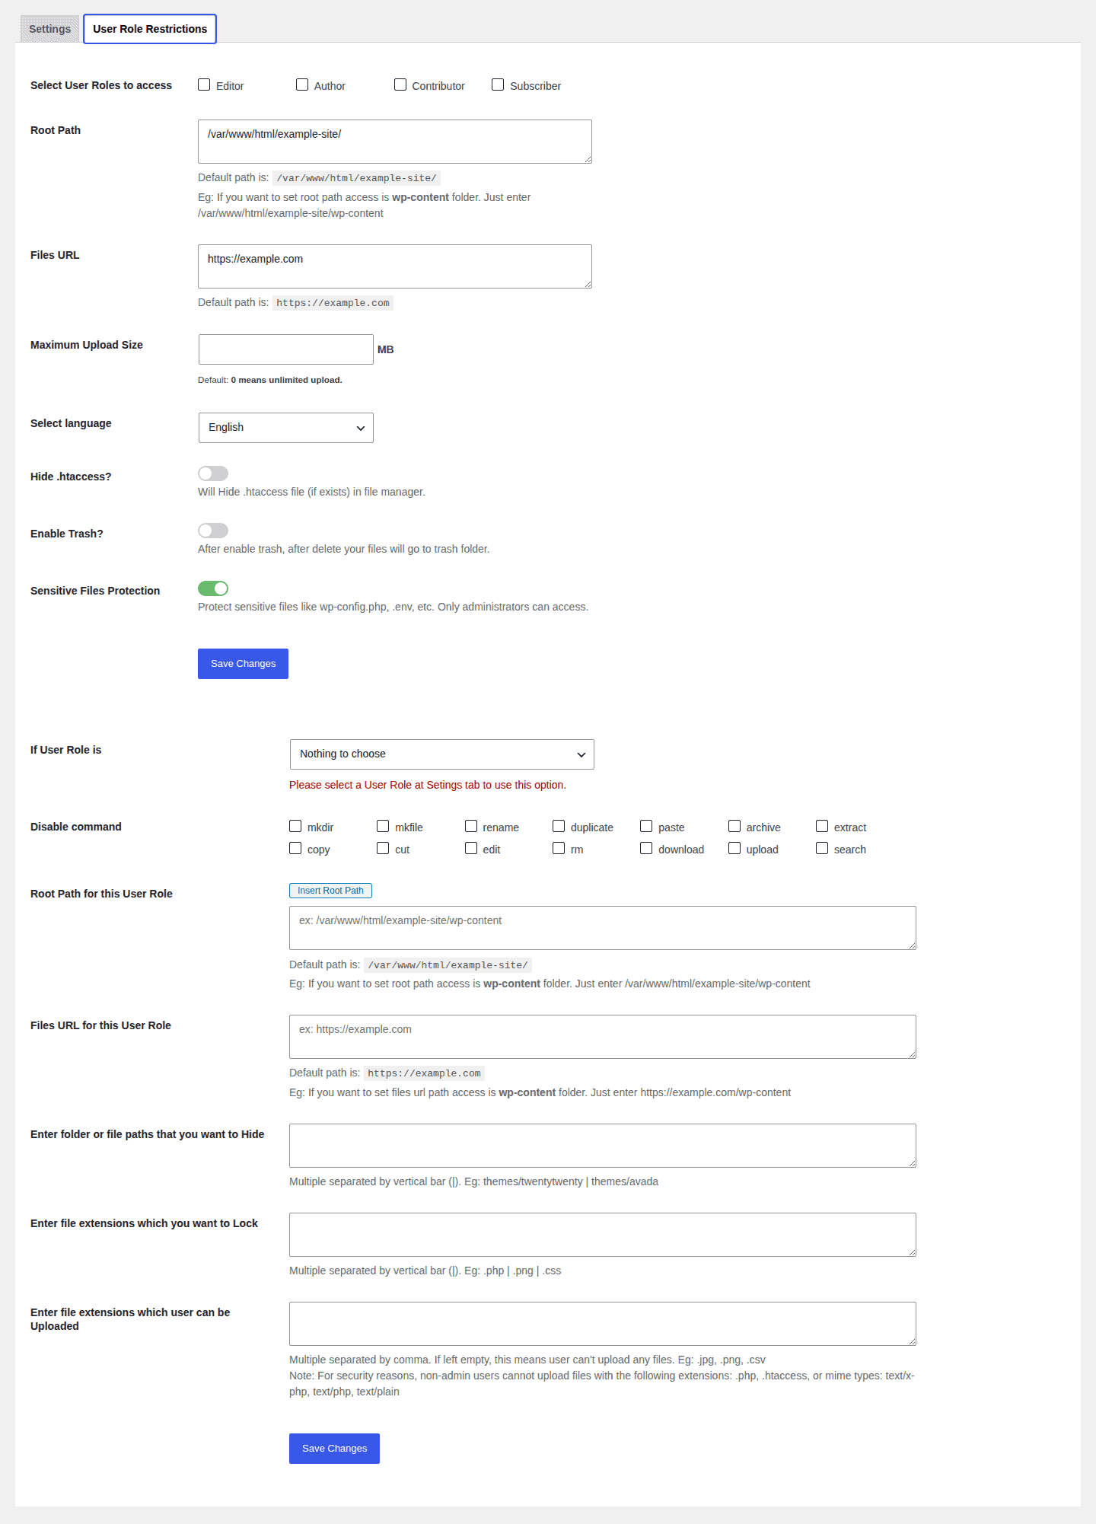Tick the upload command checkbox
Image resolution: width=1096 pixels, height=1524 pixels.
[x=734, y=848]
